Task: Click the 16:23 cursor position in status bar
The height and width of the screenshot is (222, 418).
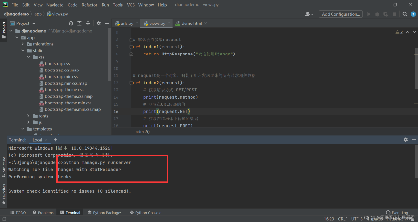Action: click(329, 219)
